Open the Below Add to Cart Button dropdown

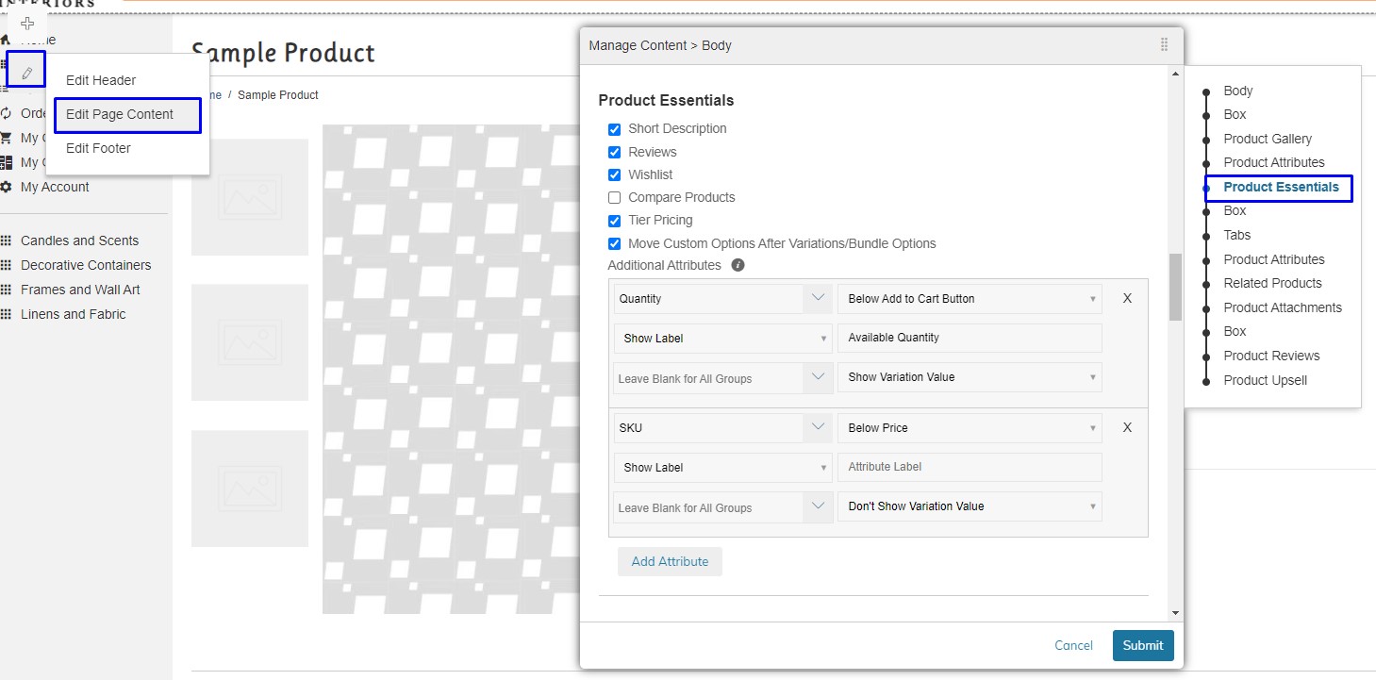[970, 299]
